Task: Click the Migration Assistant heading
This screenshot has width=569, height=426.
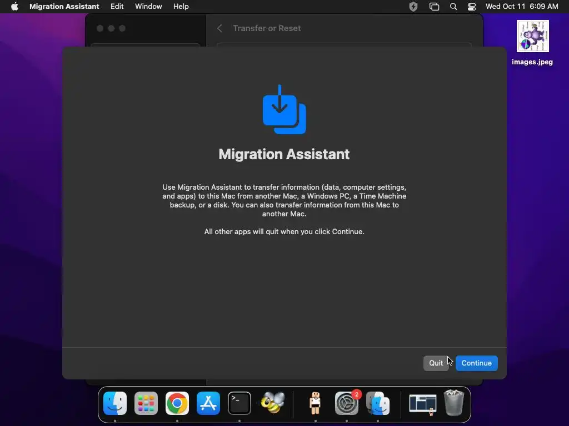Action: click(x=284, y=154)
